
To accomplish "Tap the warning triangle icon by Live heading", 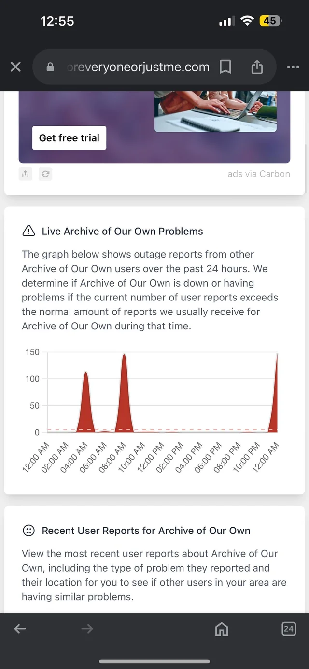I will click(x=29, y=231).
